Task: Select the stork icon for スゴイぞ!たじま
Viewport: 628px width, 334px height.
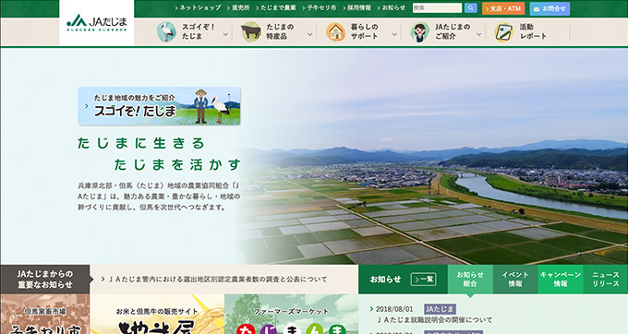Action: 166,31
